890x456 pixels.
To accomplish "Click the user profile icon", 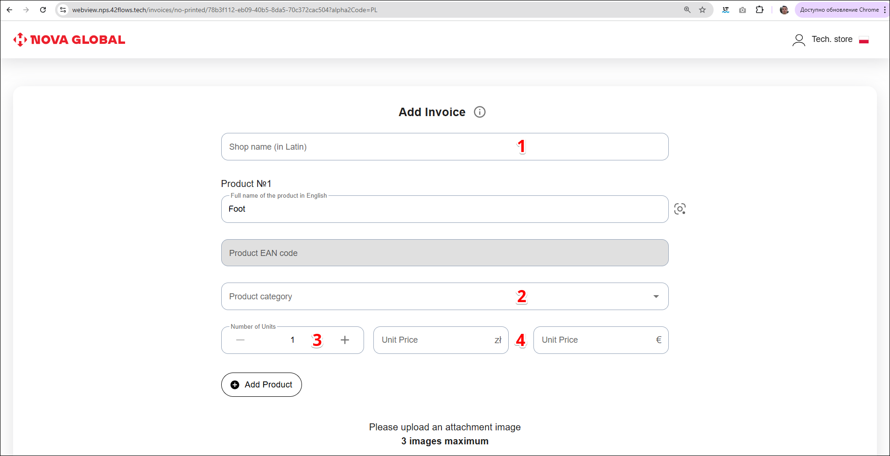I will (x=799, y=40).
